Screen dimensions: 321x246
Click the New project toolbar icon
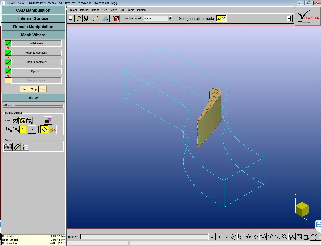coord(71,19)
